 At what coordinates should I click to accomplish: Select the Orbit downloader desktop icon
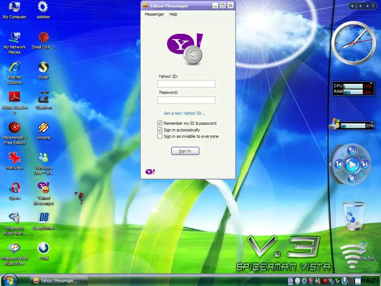(44, 251)
